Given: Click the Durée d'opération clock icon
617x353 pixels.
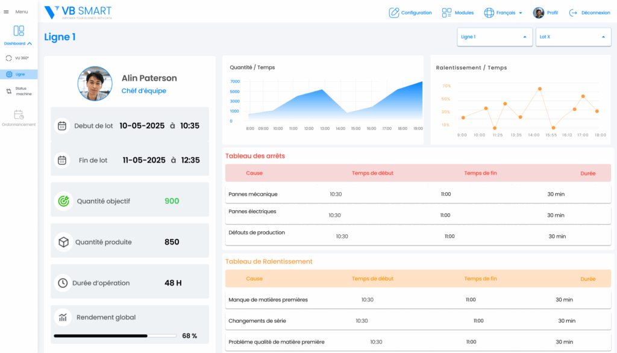Looking at the screenshot, I should (63, 283).
